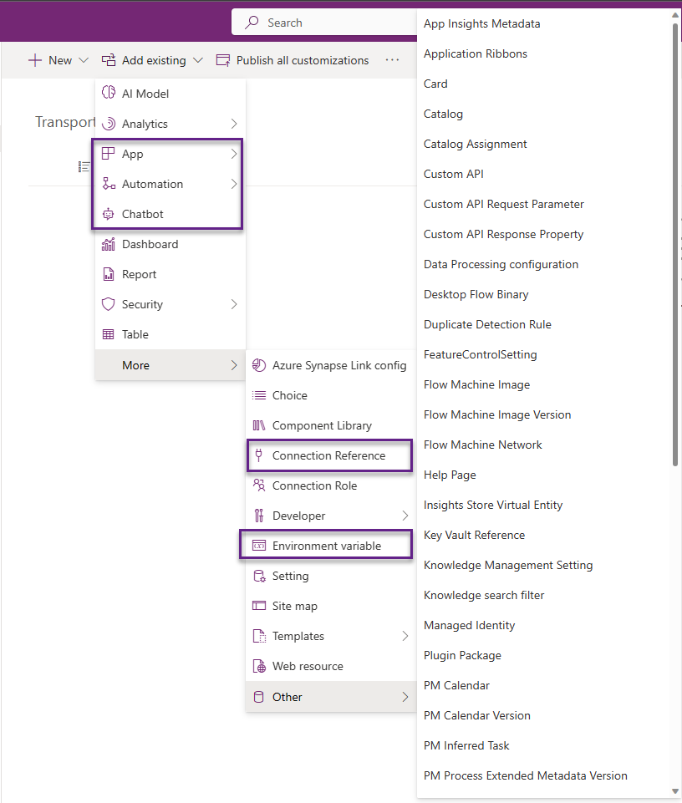Select Duplicate Detection Rule

pos(544,325)
